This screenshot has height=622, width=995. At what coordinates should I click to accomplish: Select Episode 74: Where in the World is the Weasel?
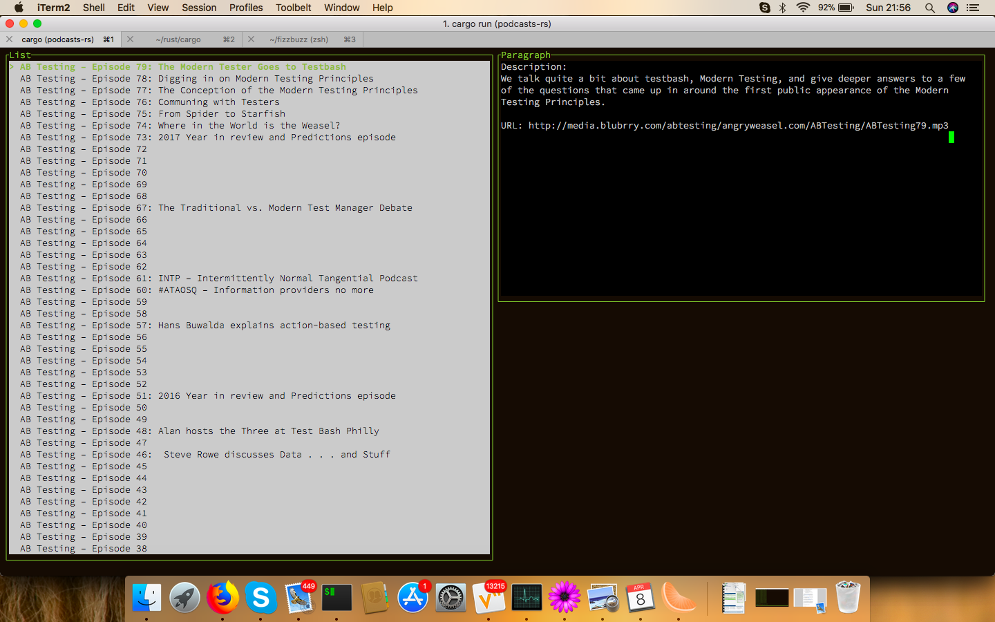(249, 126)
